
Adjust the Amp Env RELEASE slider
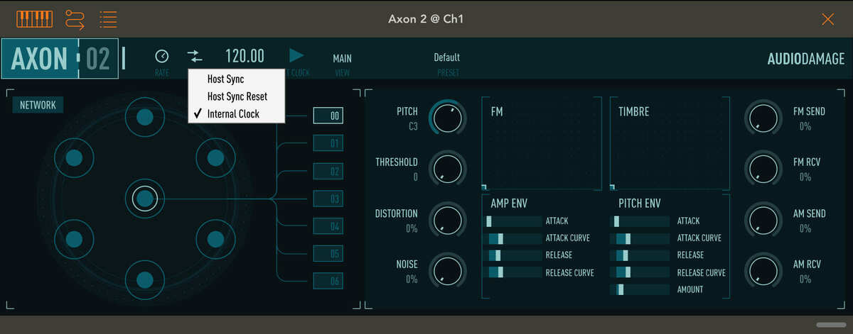click(x=514, y=255)
